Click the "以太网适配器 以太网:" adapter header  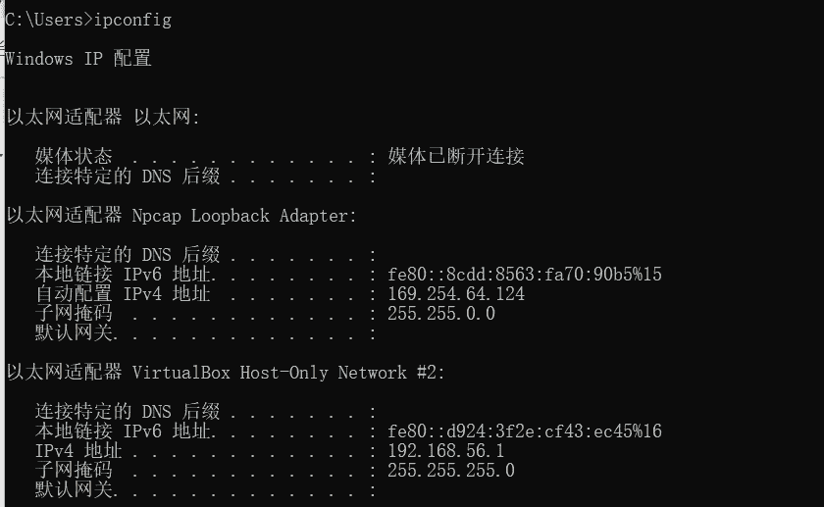pos(103,118)
